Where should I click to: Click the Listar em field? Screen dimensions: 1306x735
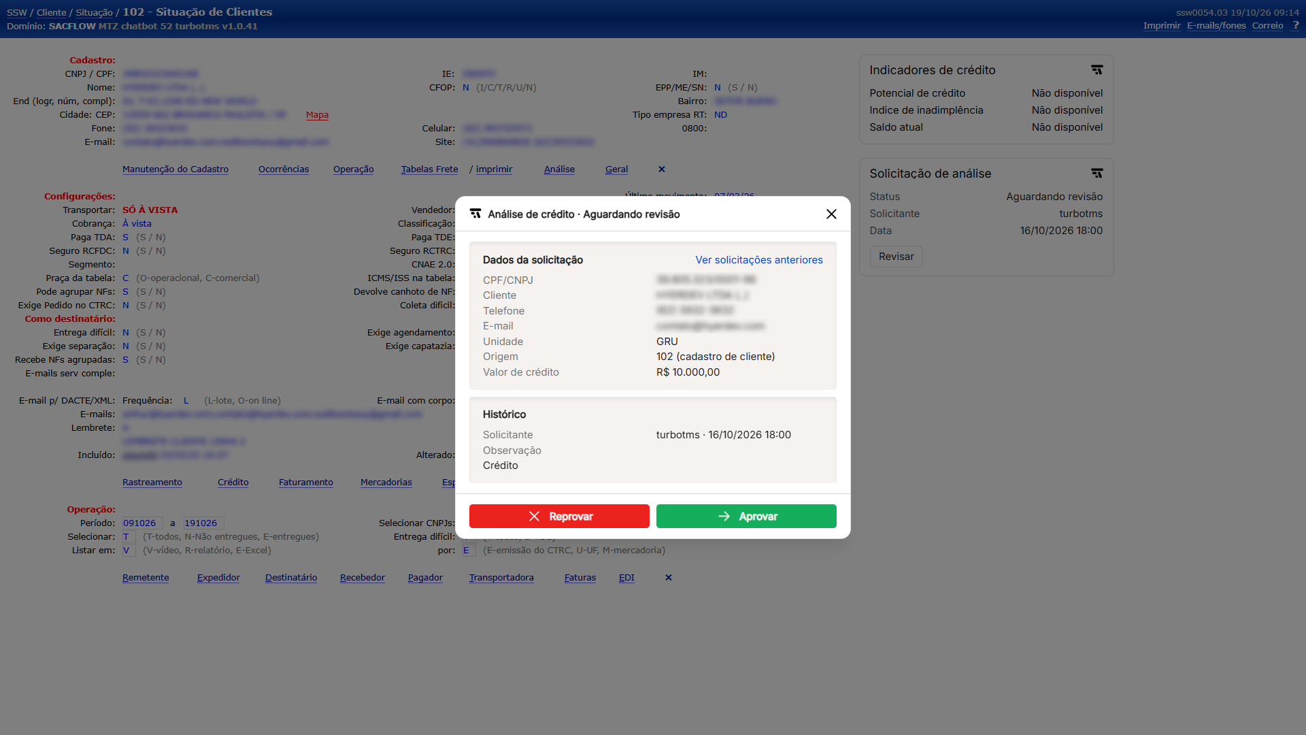[129, 551]
